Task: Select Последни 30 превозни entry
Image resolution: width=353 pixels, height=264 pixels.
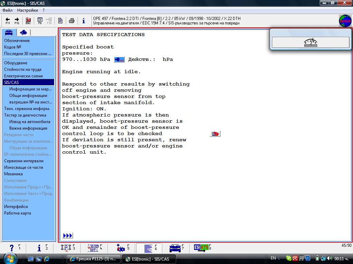Action: 28,54
